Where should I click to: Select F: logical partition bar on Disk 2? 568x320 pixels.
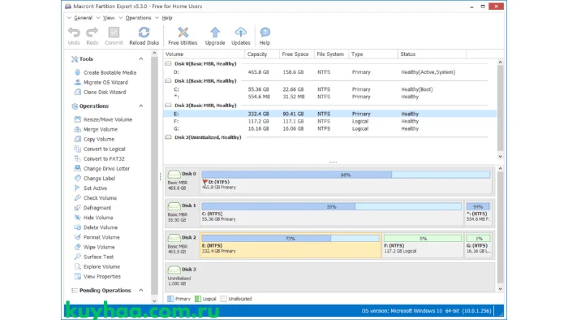coord(423,239)
